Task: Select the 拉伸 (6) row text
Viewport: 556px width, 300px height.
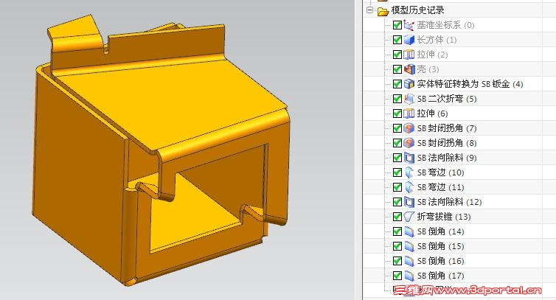Action: coord(432,114)
